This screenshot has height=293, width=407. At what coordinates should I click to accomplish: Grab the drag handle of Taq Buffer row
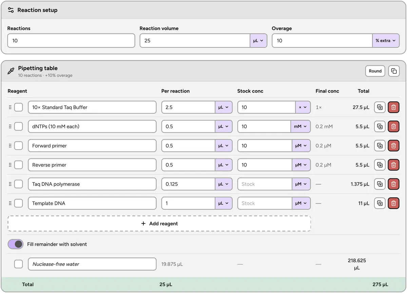pos(10,107)
